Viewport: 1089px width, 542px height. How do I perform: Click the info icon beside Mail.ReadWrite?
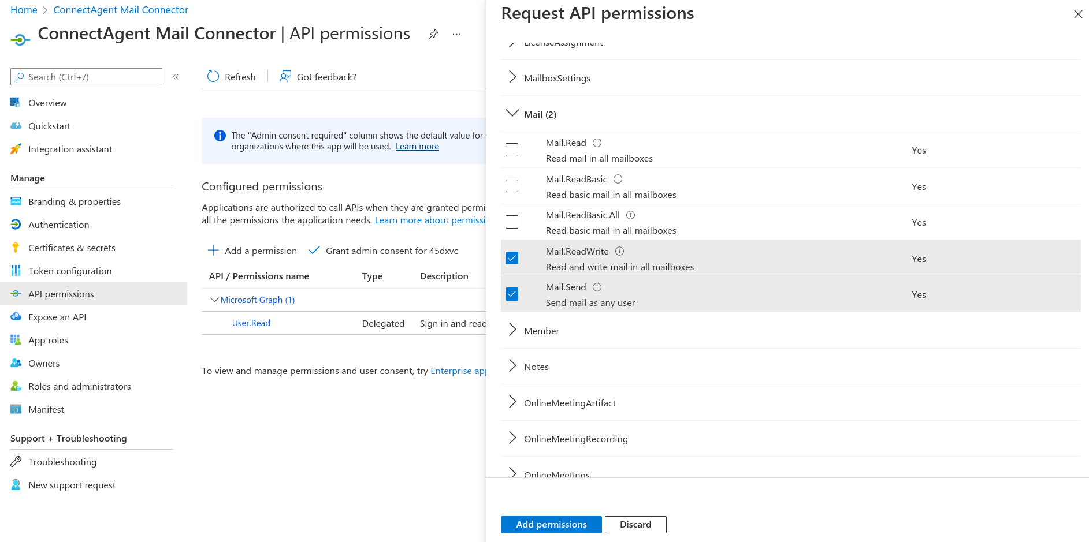tap(620, 251)
